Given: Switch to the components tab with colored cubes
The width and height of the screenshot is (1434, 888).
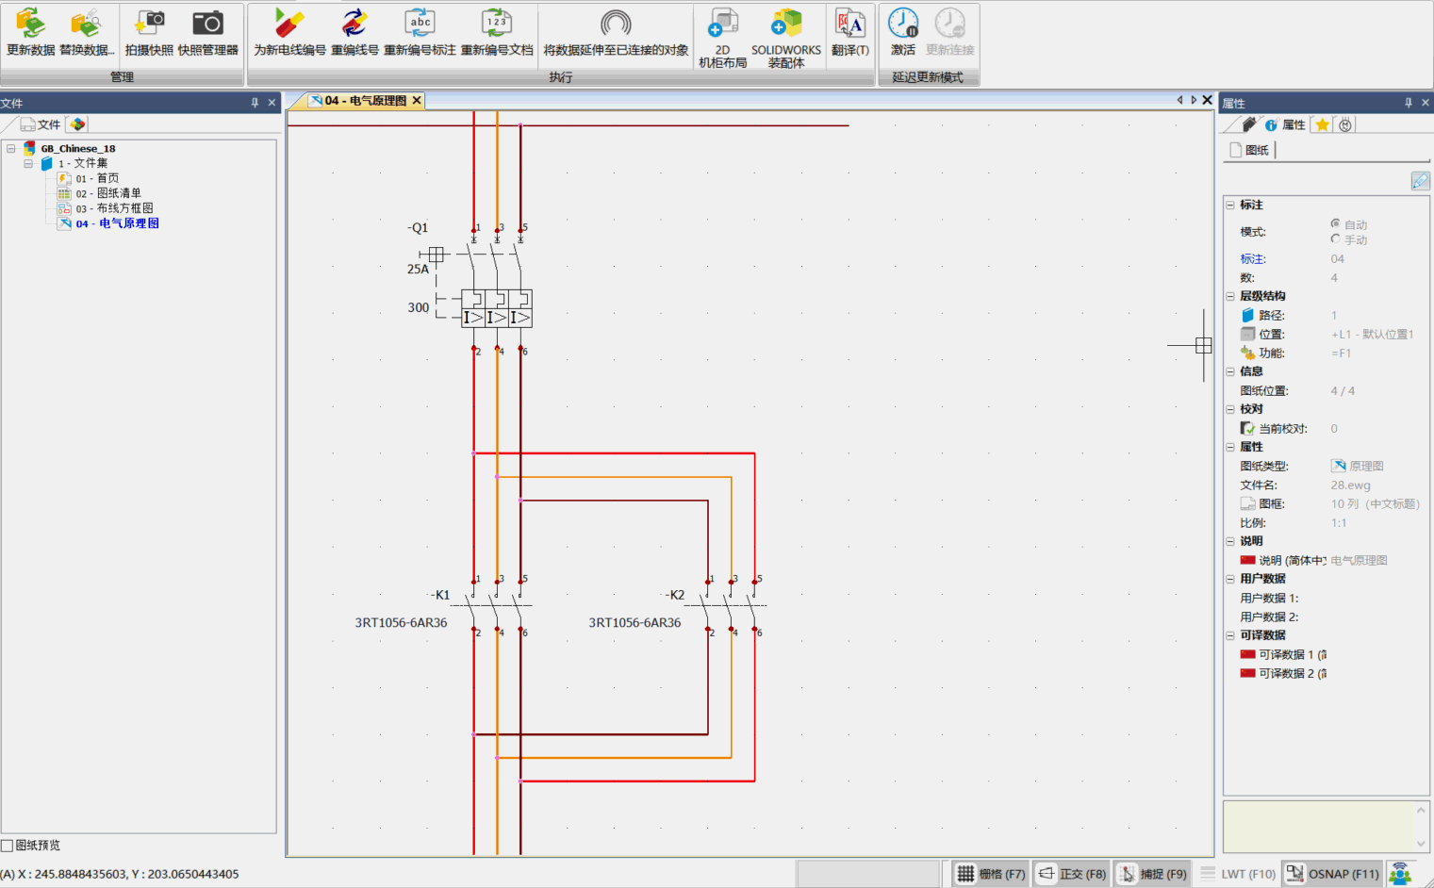Looking at the screenshot, I should point(77,124).
